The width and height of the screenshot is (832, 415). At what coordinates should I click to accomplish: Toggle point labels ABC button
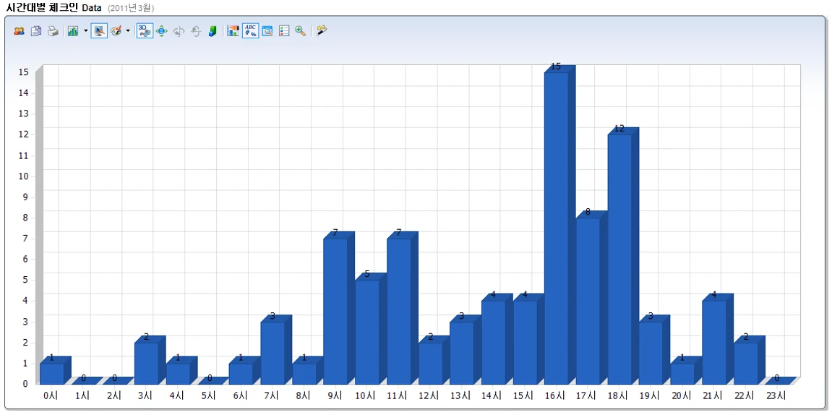point(250,31)
